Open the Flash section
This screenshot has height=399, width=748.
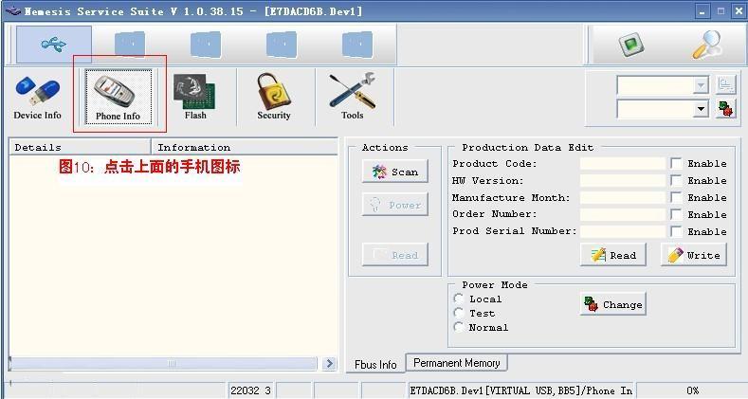point(195,97)
